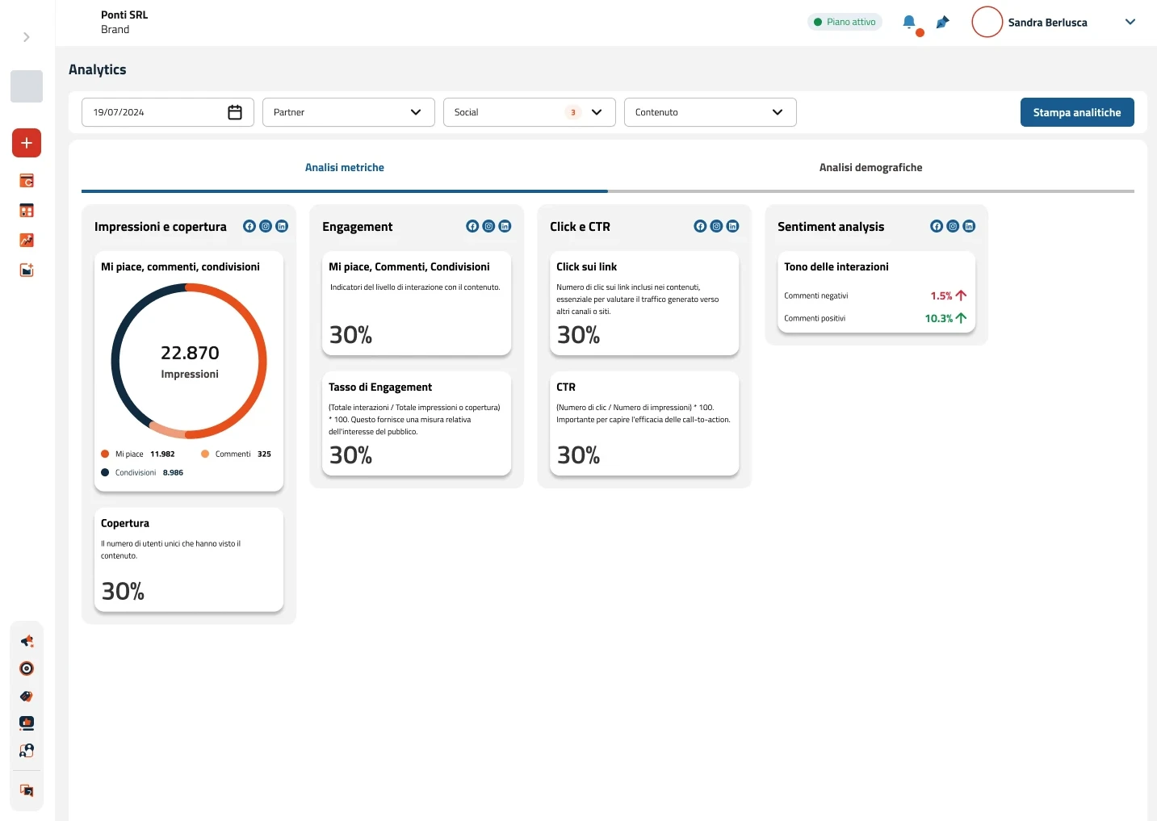
Task: Toggle Instagram on Sentiment analysis card
Action: click(953, 226)
